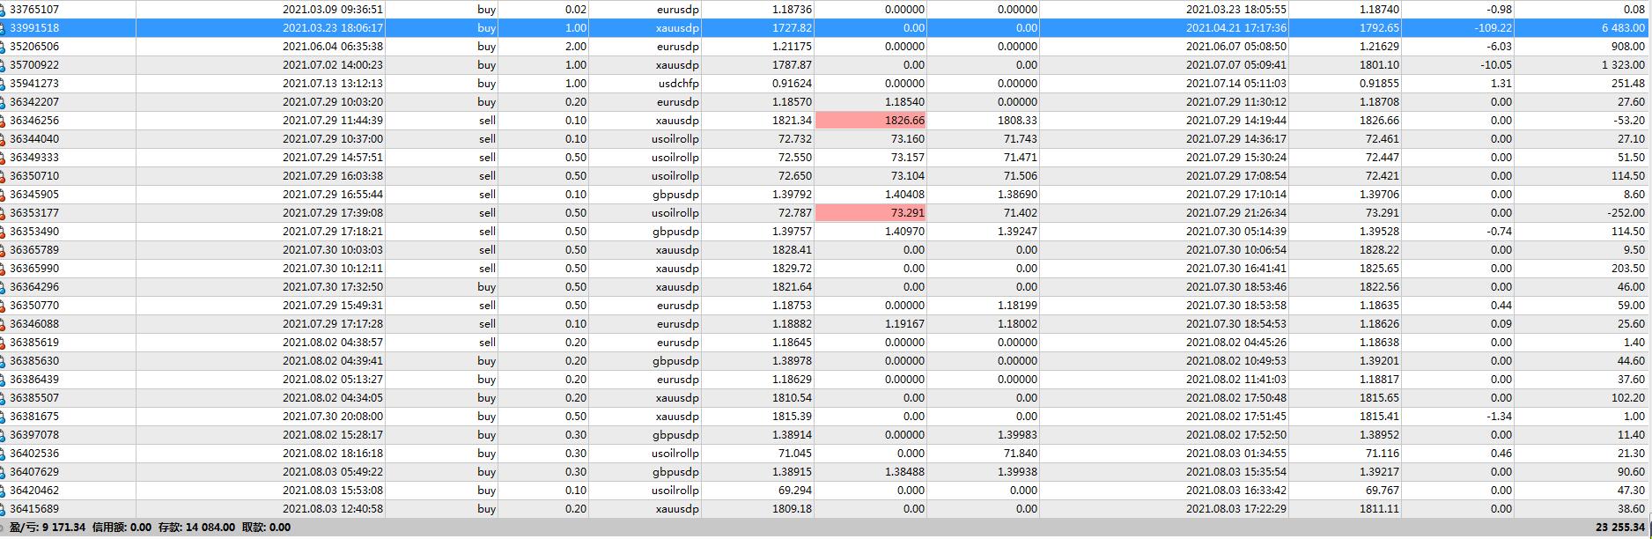Image resolution: width=1652 pixels, height=539 pixels.
Task: Click the blue buy icon beside order 35206506
Action: click(3, 47)
